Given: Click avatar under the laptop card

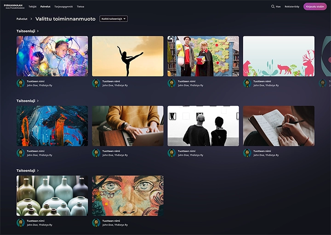Looking at the screenshot, I should [96, 153].
